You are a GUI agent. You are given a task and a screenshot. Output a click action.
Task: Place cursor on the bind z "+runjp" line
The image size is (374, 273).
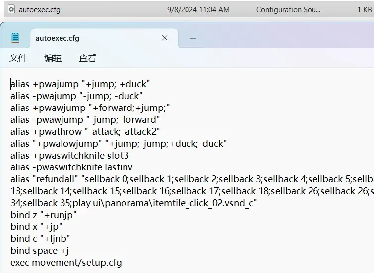click(44, 215)
